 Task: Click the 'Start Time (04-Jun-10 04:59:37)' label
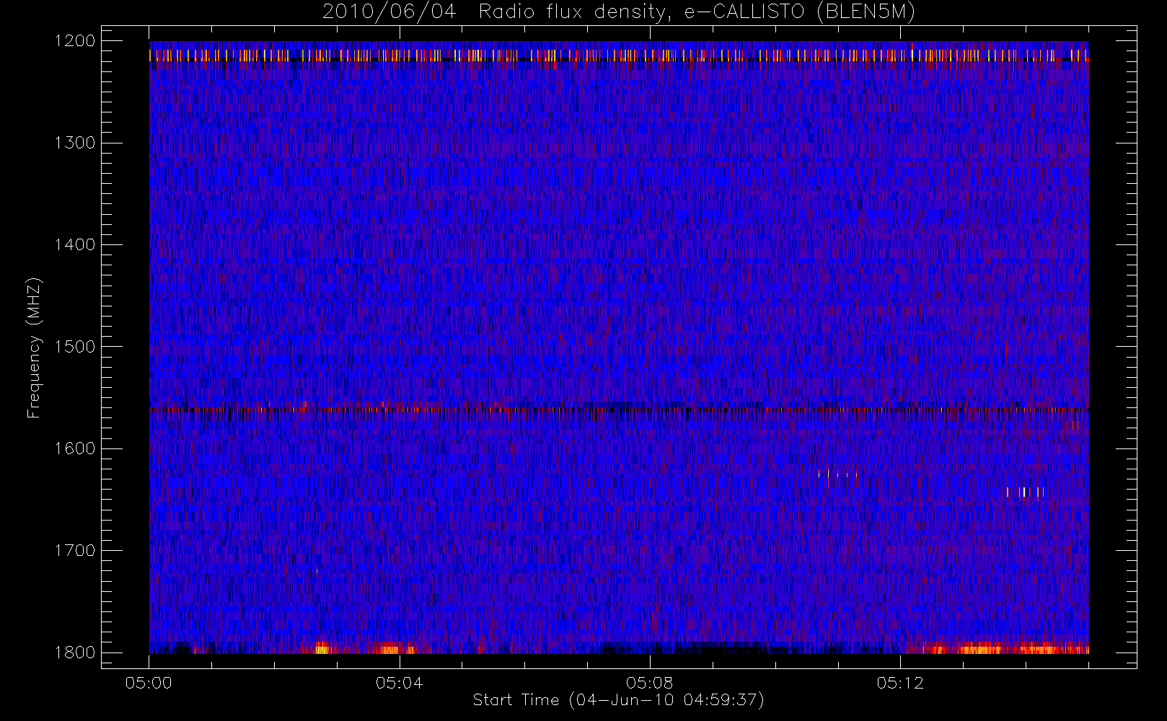(x=618, y=699)
